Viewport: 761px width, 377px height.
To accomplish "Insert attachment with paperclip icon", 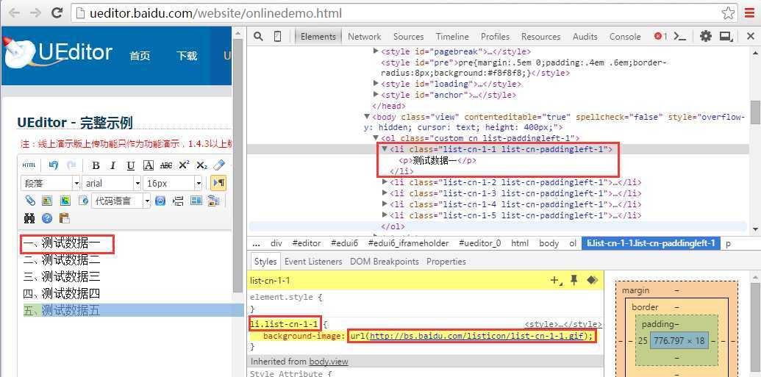I will tap(29, 201).
